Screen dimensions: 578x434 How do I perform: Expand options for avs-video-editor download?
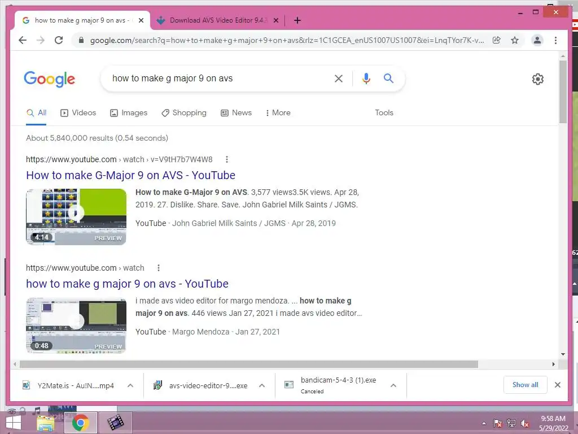point(262,385)
